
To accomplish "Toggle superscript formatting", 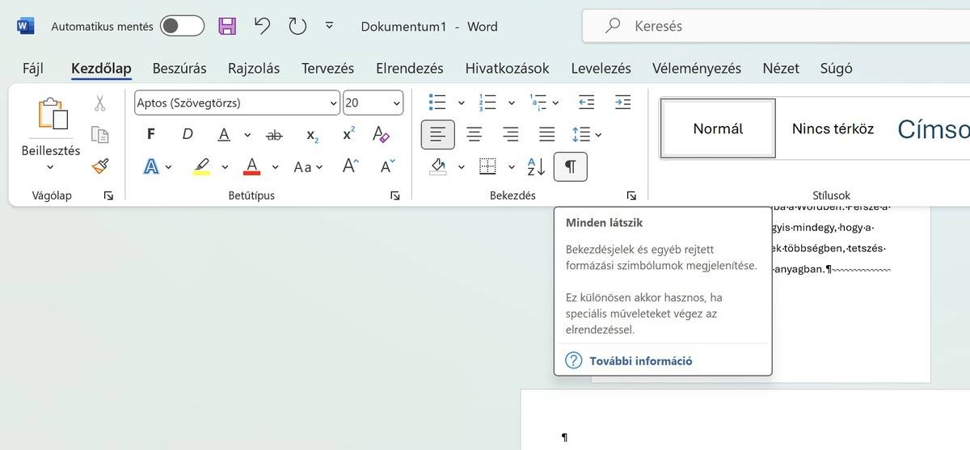I will pyautogui.click(x=348, y=135).
